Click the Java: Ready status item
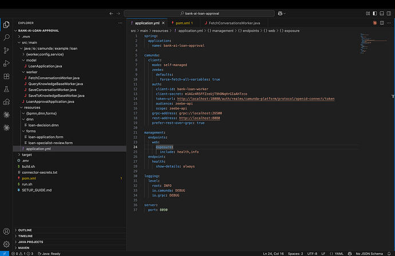The width and height of the screenshot is (395, 256). click(x=49, y=254)
